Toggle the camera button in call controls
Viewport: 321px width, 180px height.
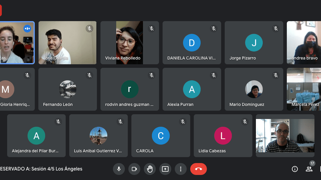tap(134, 169)
